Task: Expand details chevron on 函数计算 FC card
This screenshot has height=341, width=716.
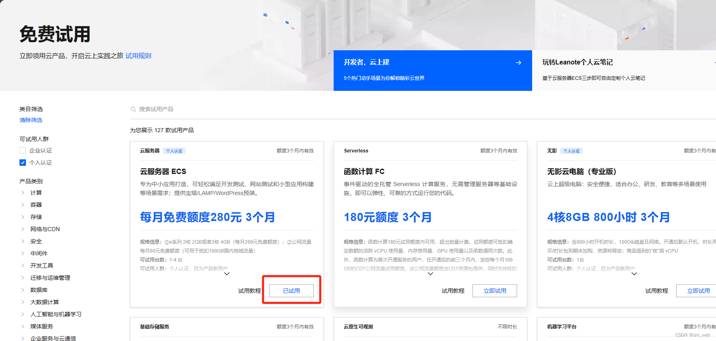Action: (x=431, y=274)
